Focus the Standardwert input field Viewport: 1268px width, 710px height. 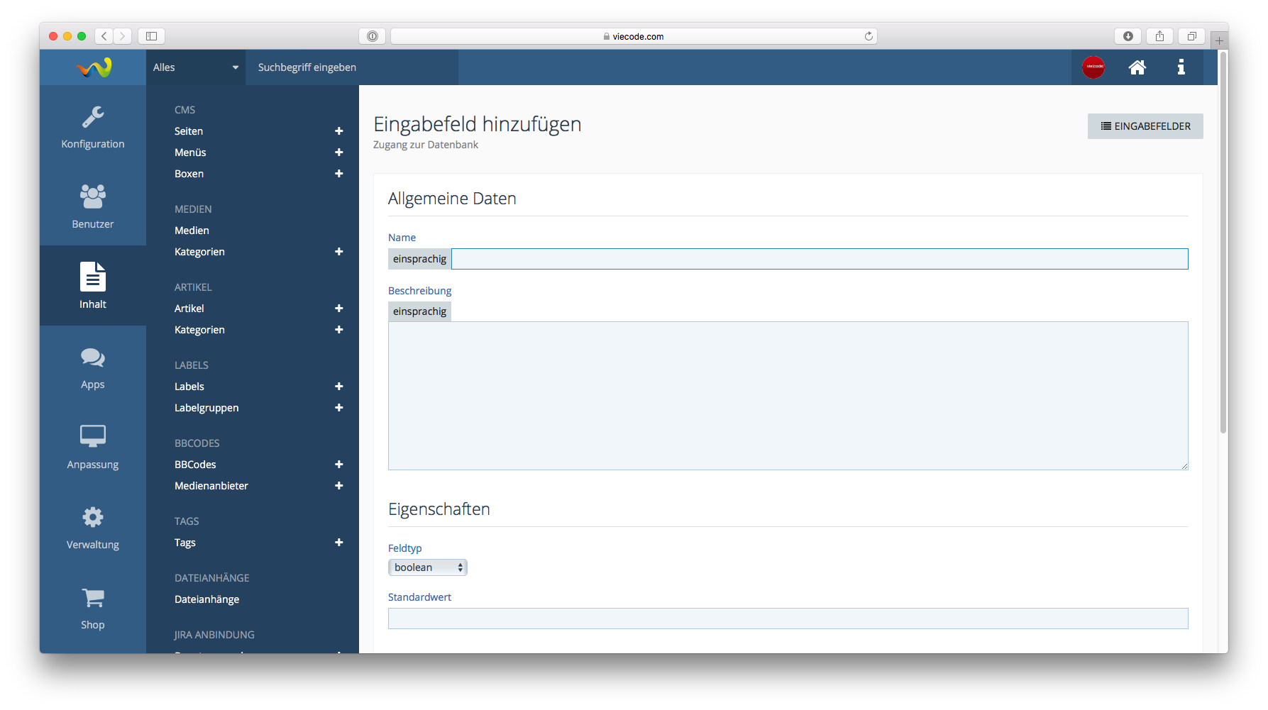coord(788,619)
